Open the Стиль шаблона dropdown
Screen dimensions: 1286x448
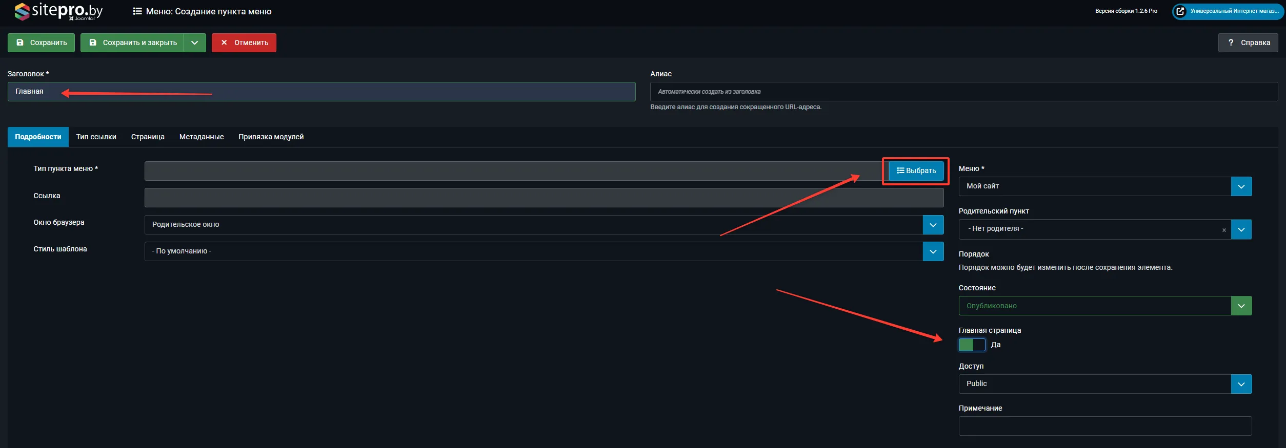coord(933,251)
